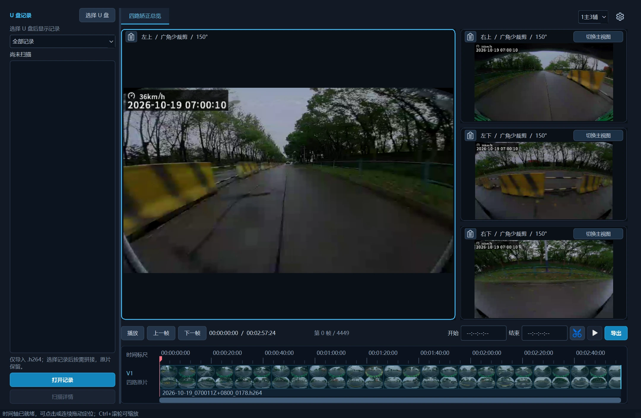Click the clipboard icon in 右下 panel
Viewport: 641px width, 418px height.
(x=470, y=234)
